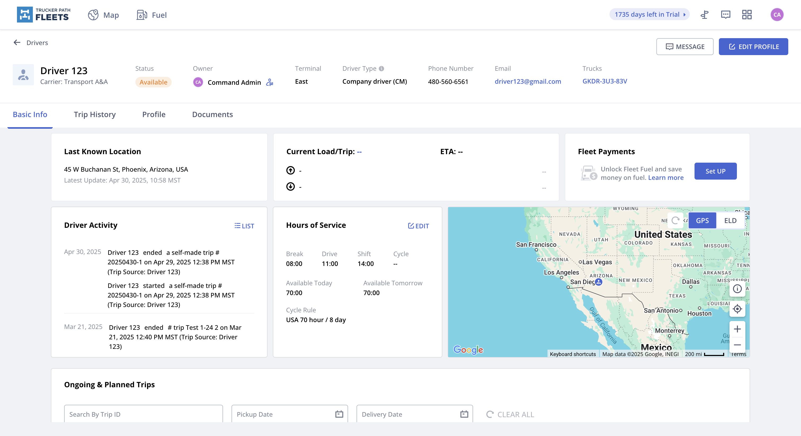801x436 pixels.
Task: Select the GPS map toggle
Action: [702, 220]
